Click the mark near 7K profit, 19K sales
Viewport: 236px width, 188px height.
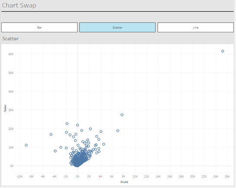click(118, 131)
